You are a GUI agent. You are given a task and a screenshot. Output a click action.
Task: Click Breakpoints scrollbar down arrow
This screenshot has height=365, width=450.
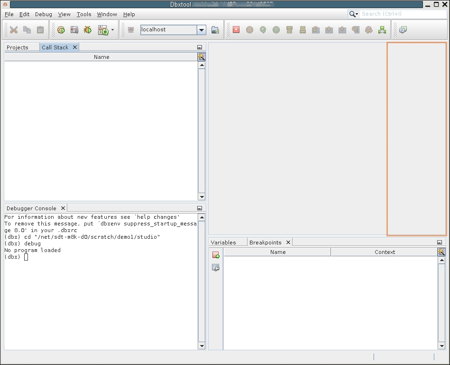click(x=441, y=346)
